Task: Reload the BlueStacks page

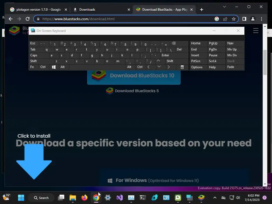Action: click(28, 19)
